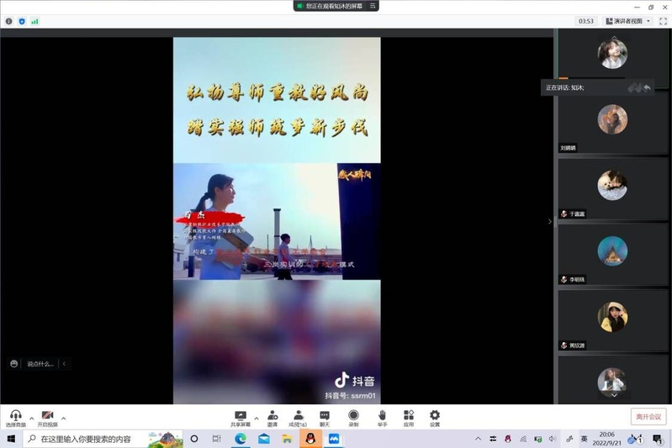Open meeting Settings (设置) gear

pos(435,417)
